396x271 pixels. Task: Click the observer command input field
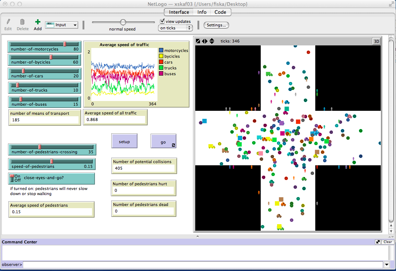click(203, 265)
